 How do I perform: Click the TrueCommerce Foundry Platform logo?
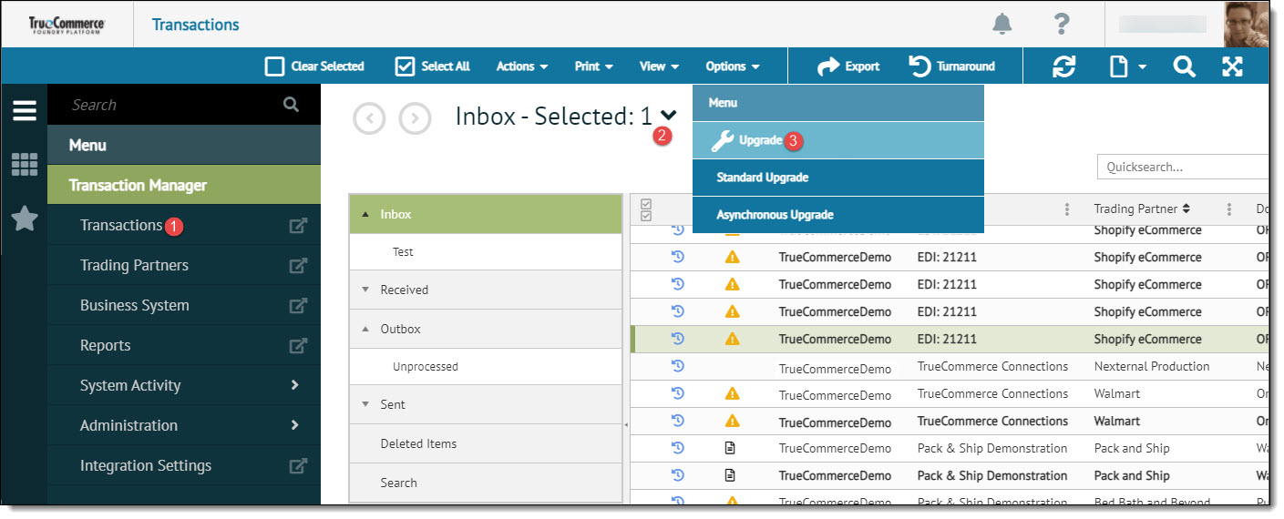click(x=66, y=25)
